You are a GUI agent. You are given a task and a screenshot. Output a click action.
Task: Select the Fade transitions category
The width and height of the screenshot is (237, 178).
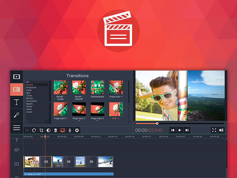(x=29, y=90)
